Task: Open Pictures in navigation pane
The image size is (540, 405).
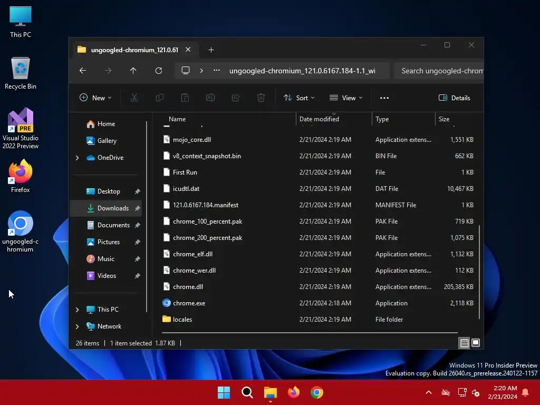Action: point(109,242)
